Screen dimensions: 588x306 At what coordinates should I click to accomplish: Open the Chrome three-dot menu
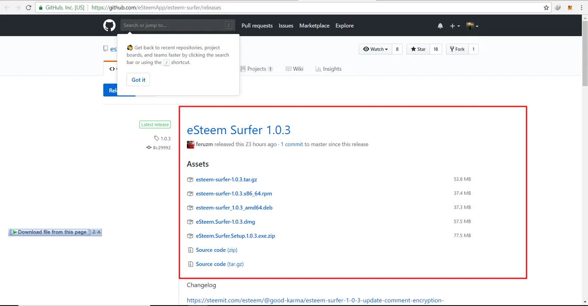coord(581,7)
